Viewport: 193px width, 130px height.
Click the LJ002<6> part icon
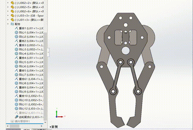(12, 11)
